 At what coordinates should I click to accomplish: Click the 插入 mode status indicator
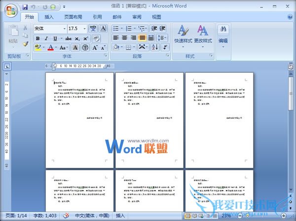click(x=120, y=216)
